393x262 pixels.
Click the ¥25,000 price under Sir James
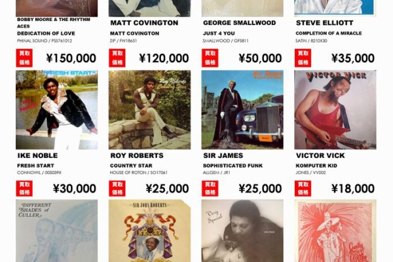coord(260,189)
